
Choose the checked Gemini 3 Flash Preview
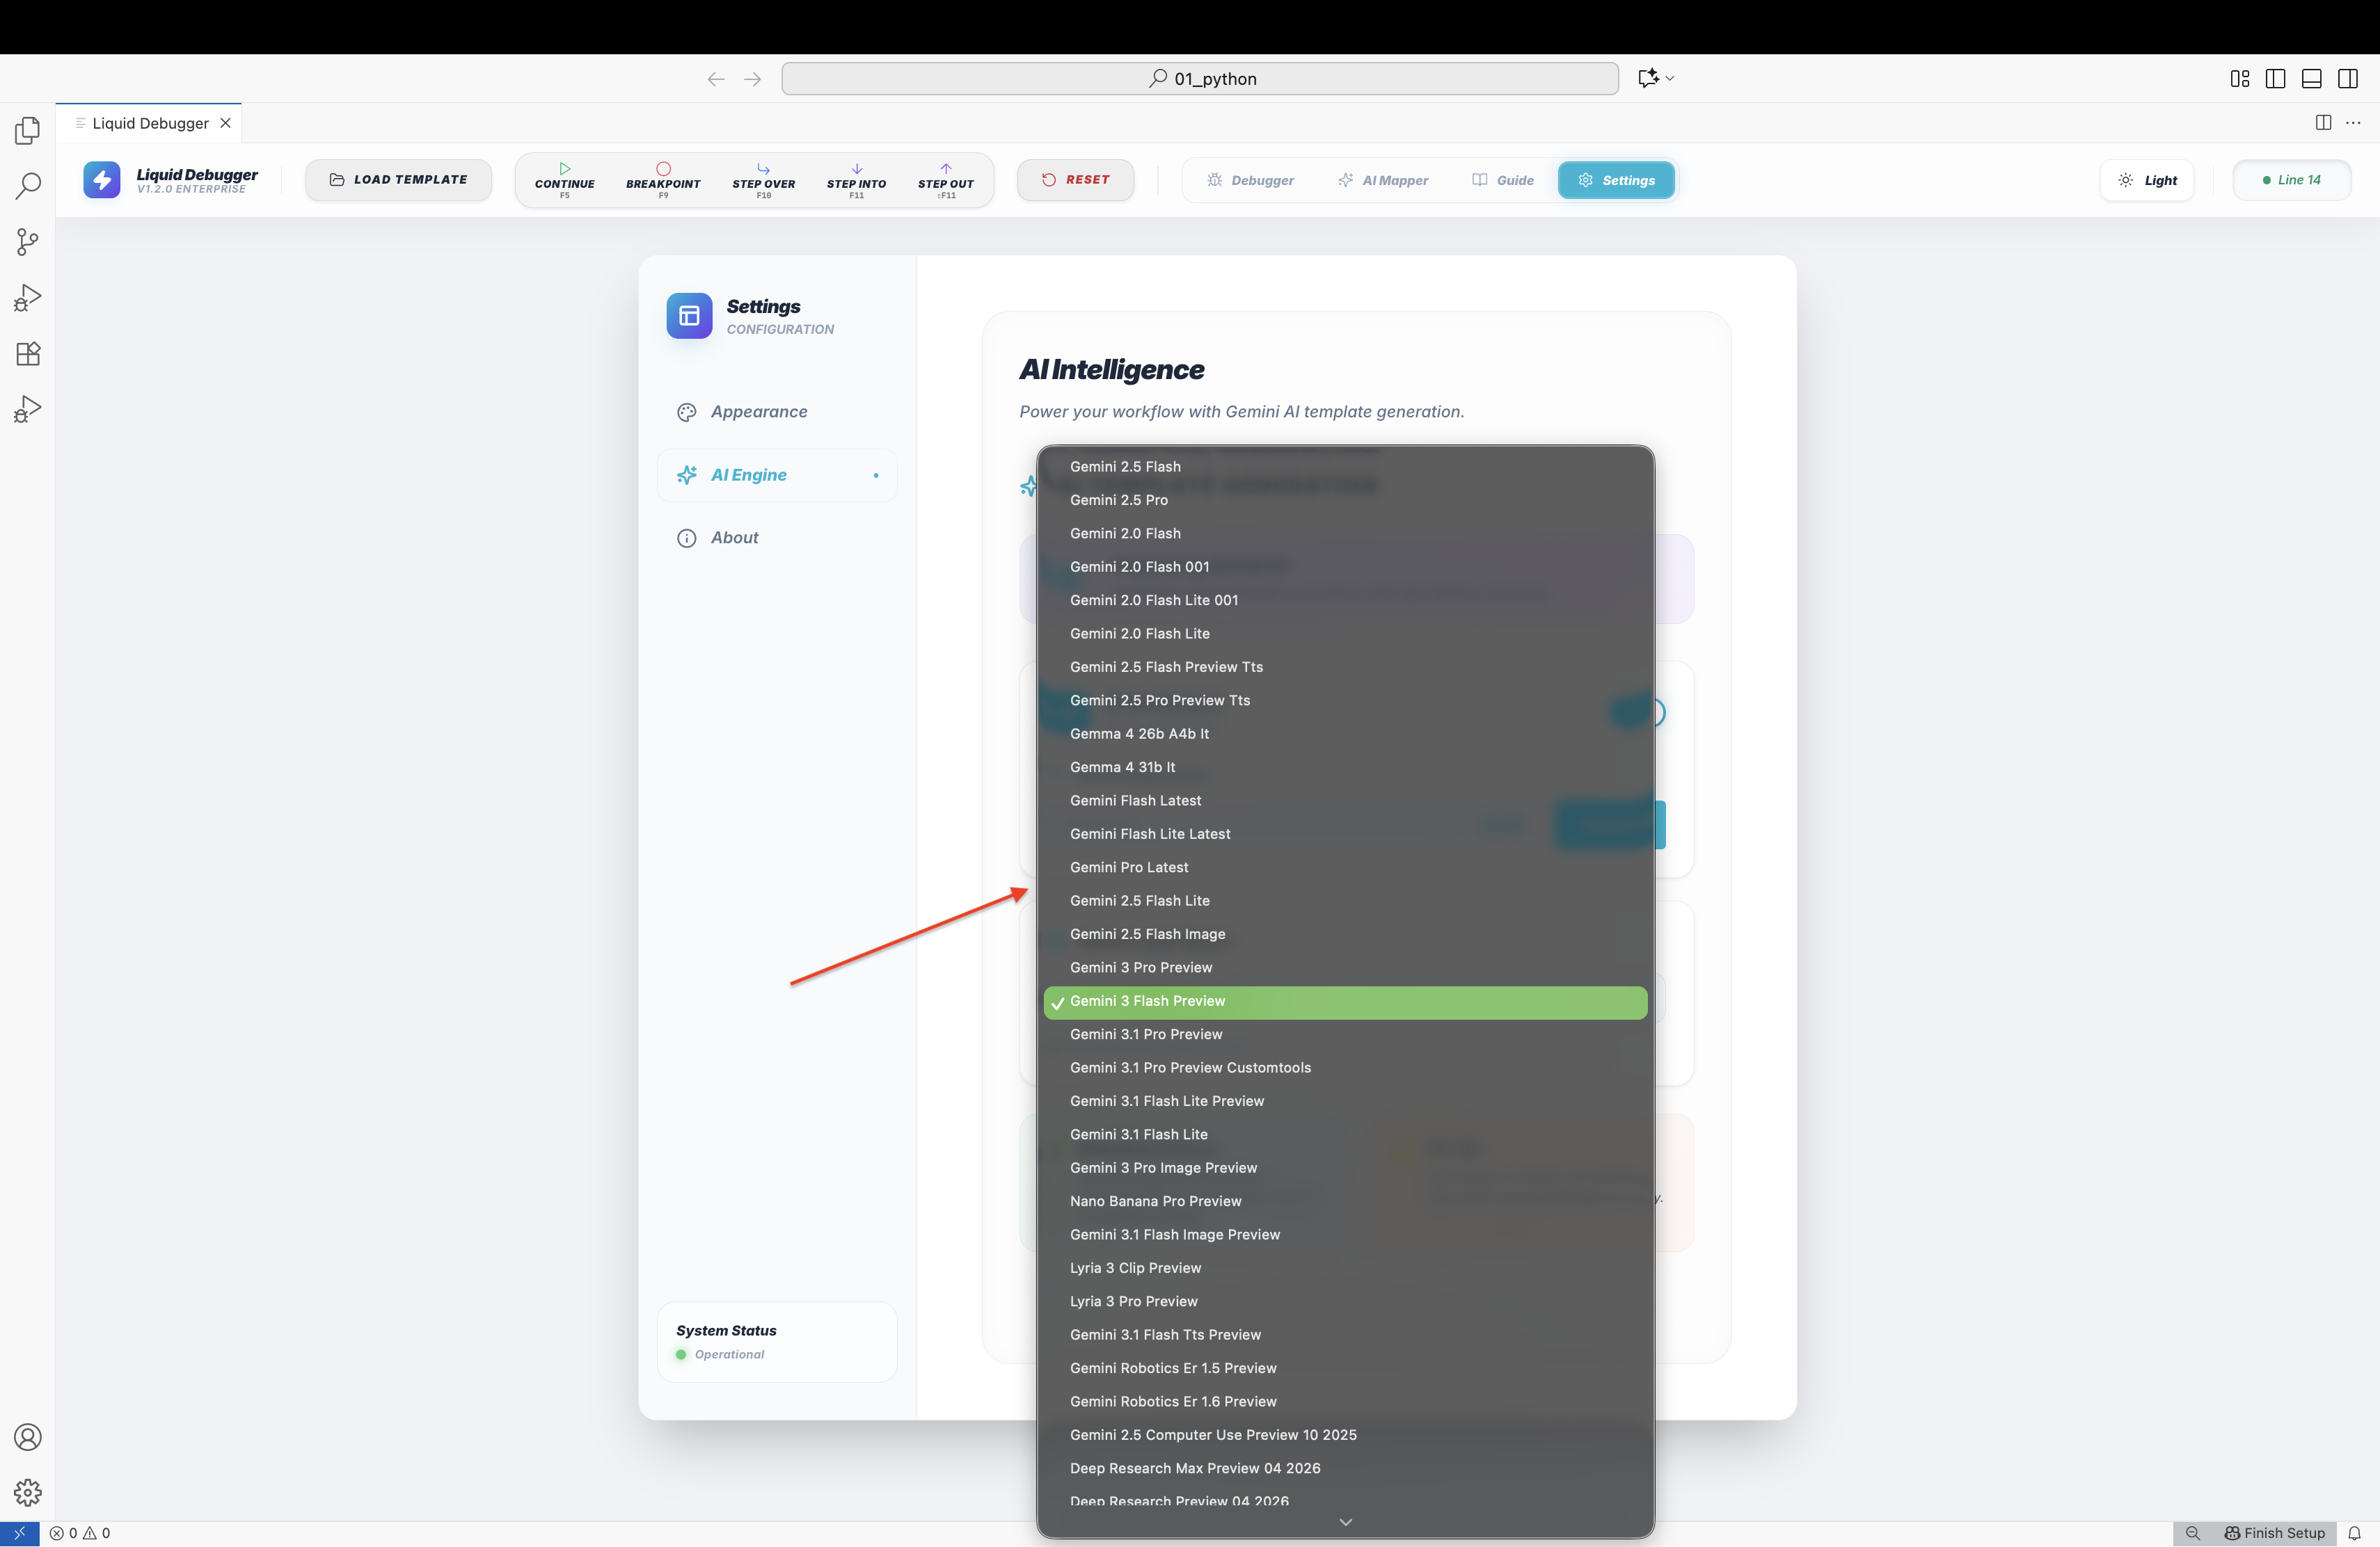point(1345,1002)
